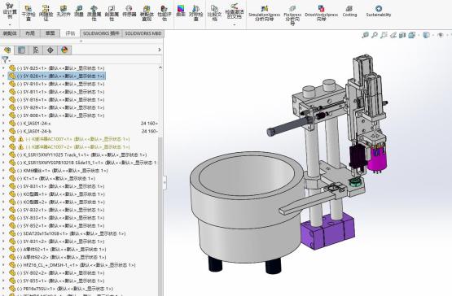452x296 pixels.
Task: Open the 设计算例 design study tool
Action: [10, 11]
